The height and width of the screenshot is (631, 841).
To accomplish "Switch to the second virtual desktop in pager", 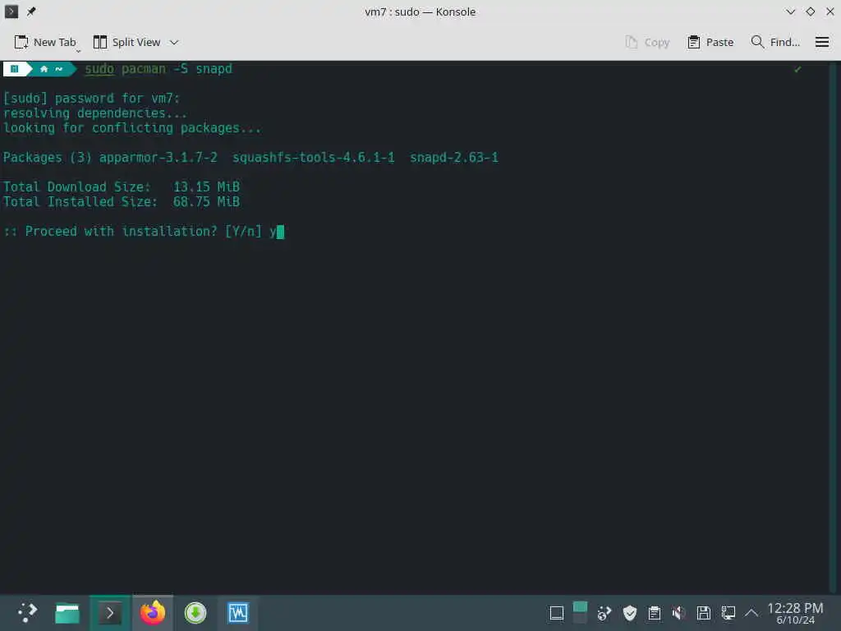I will point(580,619).
